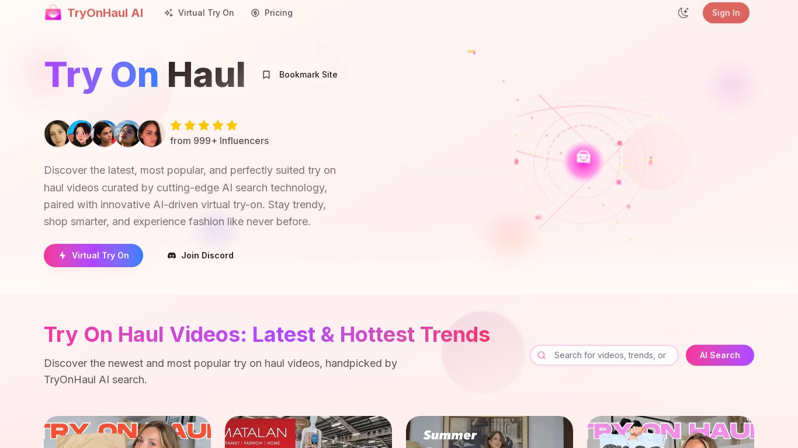Click the sparkle icon next to Virtual Try On nav

pos(168,13)
